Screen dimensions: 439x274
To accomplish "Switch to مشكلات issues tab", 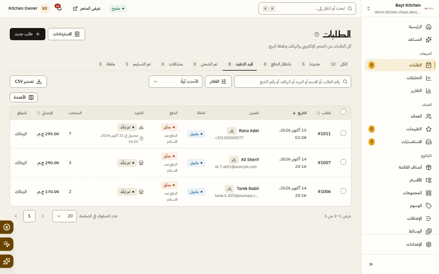I will click(x=172, y=64).
